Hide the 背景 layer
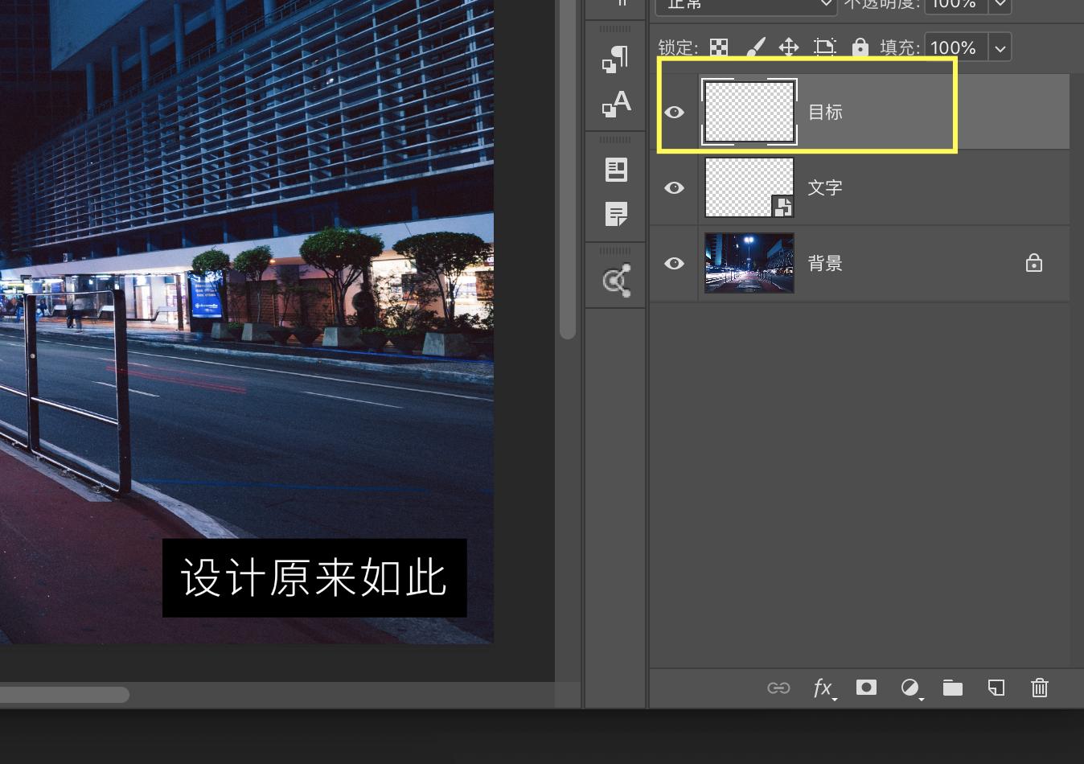1084x764 pixels. tap(675, 263)
